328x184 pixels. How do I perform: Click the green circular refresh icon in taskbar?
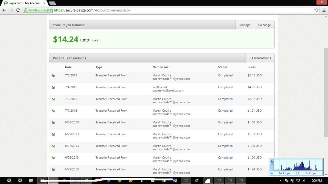click(20, 180)
